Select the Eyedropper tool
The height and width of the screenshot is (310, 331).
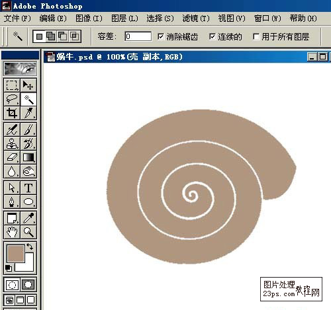click(x=28, y=218)
